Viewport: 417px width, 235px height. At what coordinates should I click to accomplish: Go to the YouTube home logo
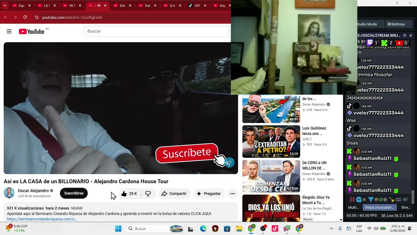coord(32,31)
